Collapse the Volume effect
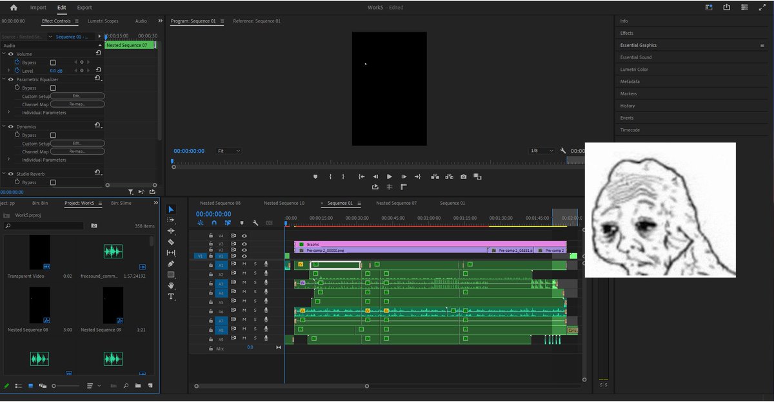This screenshot has width=774, height=402. click(x=4, y=54)
